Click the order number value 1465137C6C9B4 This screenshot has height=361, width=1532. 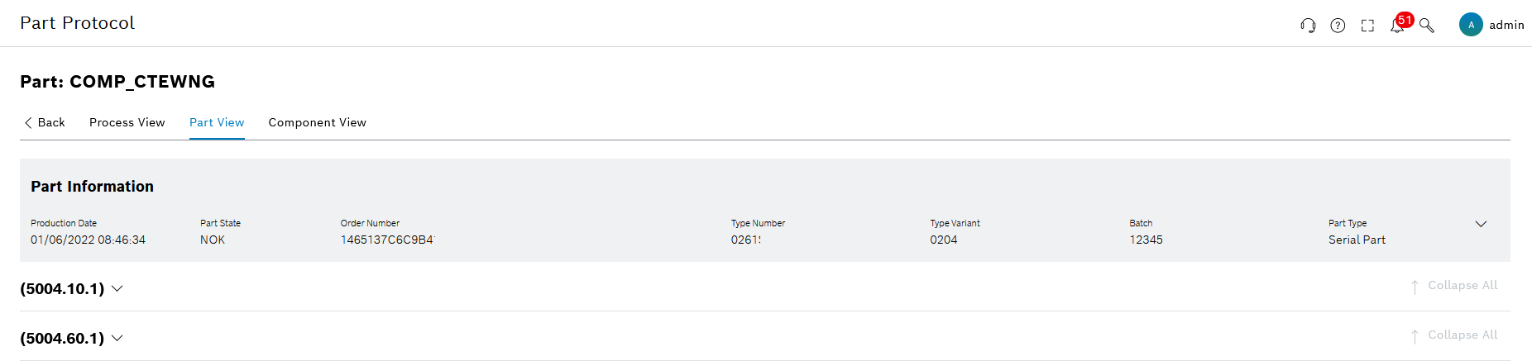click(x=387, y=240)
